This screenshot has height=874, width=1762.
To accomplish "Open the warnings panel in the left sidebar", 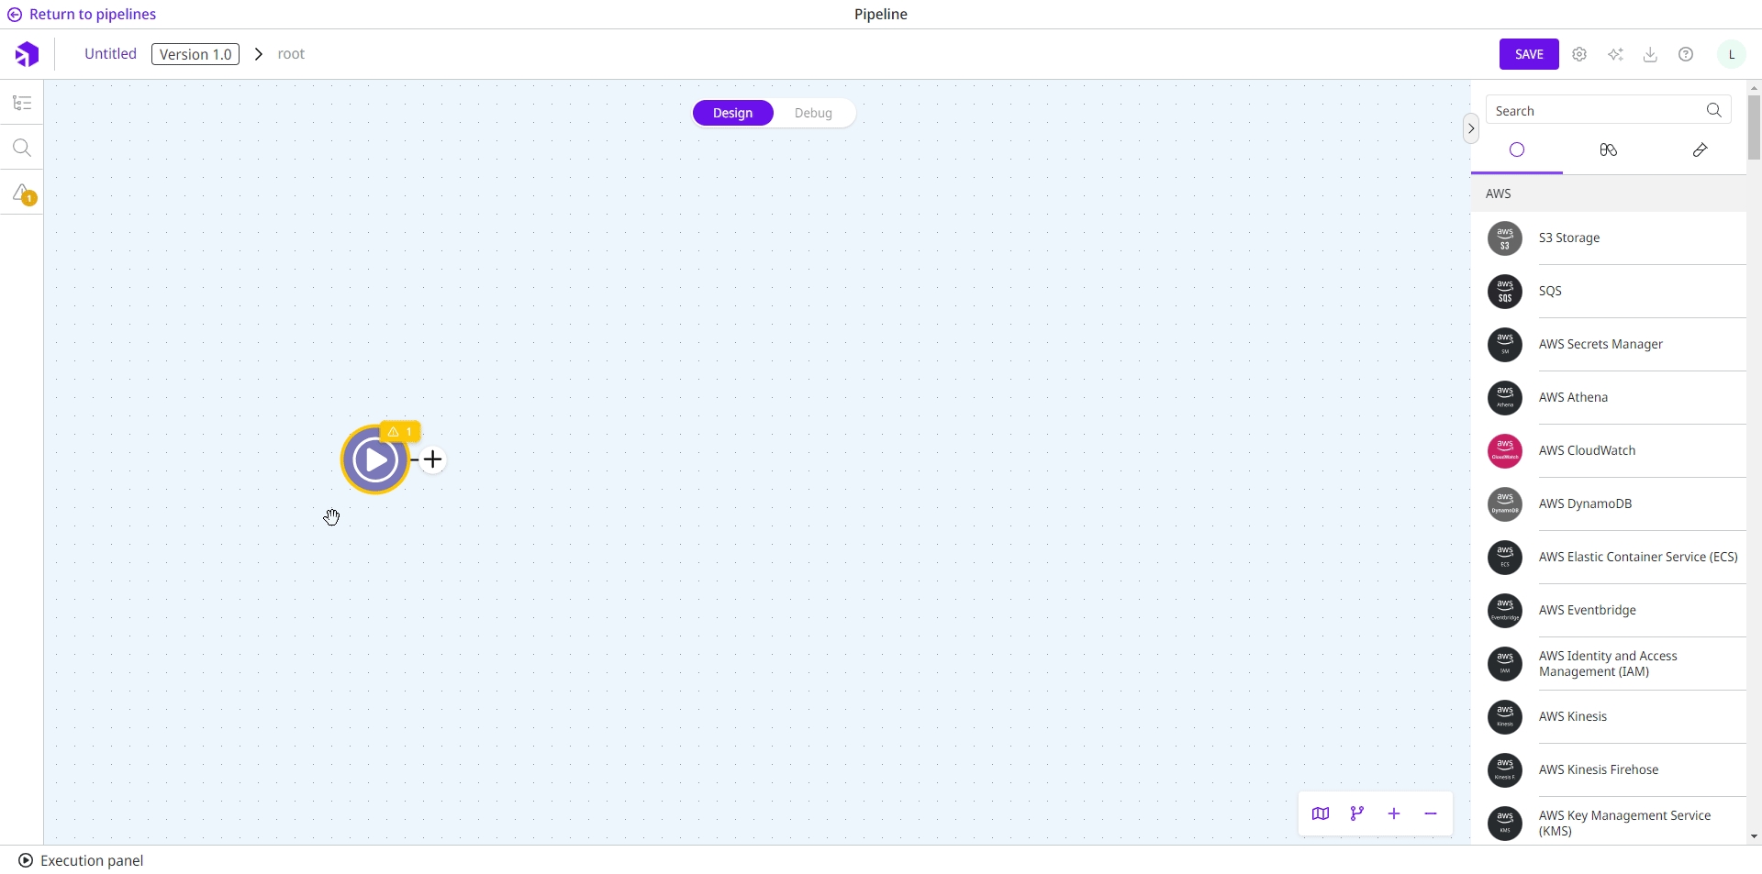I will (22, 194).
